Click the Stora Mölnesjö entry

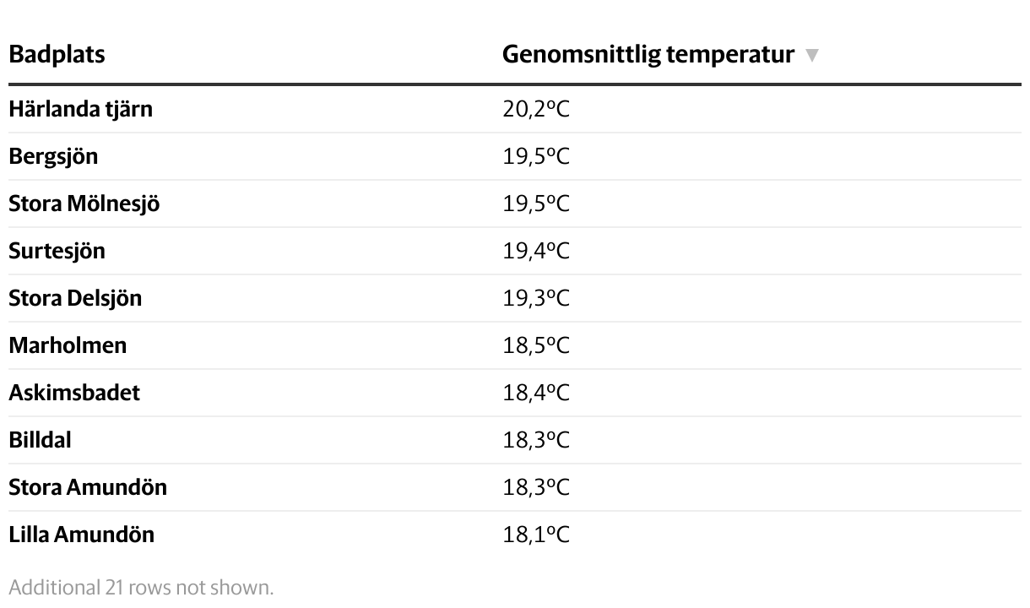pyautogui.click(x=84, y=204)
